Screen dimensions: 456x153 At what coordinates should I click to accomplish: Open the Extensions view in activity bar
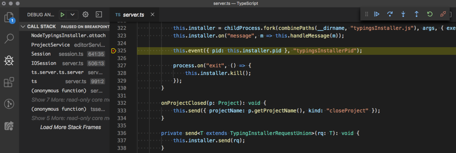(x=9, y=82)
